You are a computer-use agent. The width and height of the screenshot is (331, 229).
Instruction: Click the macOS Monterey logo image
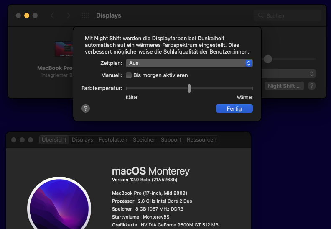point(59,204)
